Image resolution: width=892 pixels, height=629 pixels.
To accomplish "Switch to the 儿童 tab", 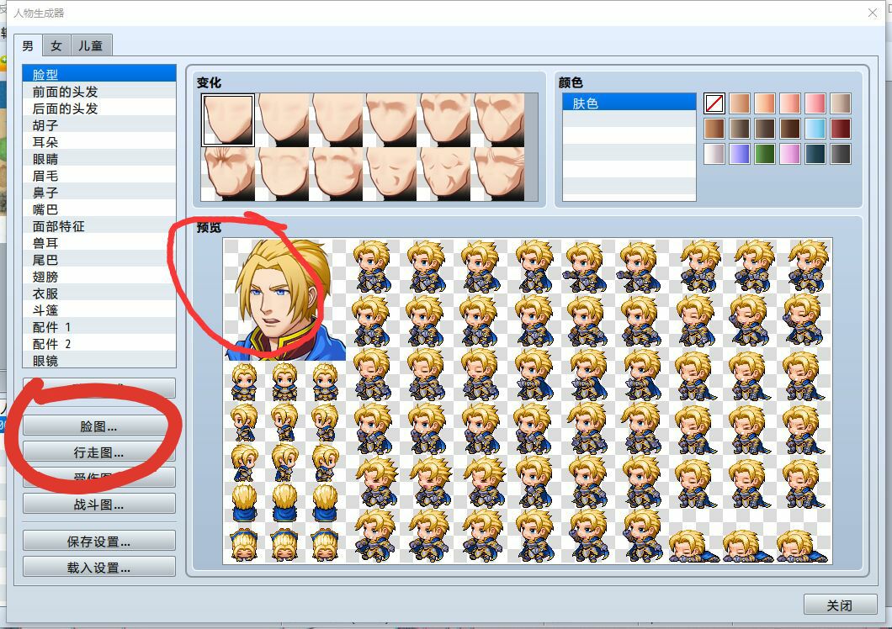I will coord(90,45).
